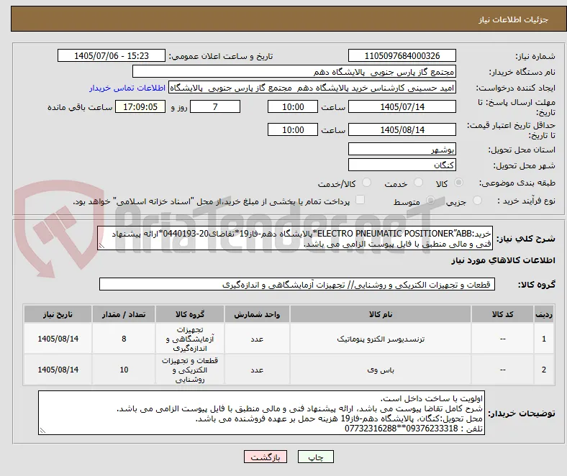Click the response deadline date 1405/07/14
Image resolution: width=567 pixels, height=476 pixels.
(402, 106)
